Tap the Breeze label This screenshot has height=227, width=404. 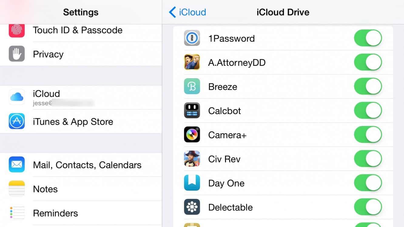pos(223,87)
